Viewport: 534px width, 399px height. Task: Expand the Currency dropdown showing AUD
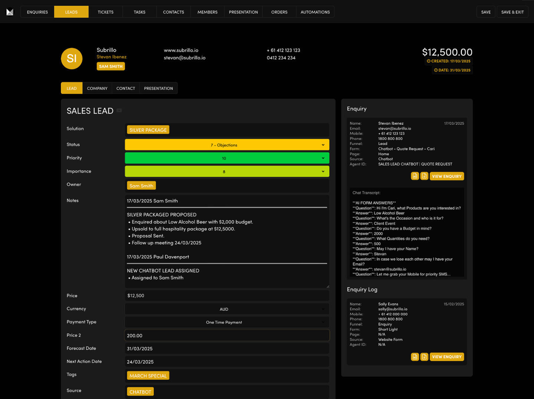click(227, 309)
